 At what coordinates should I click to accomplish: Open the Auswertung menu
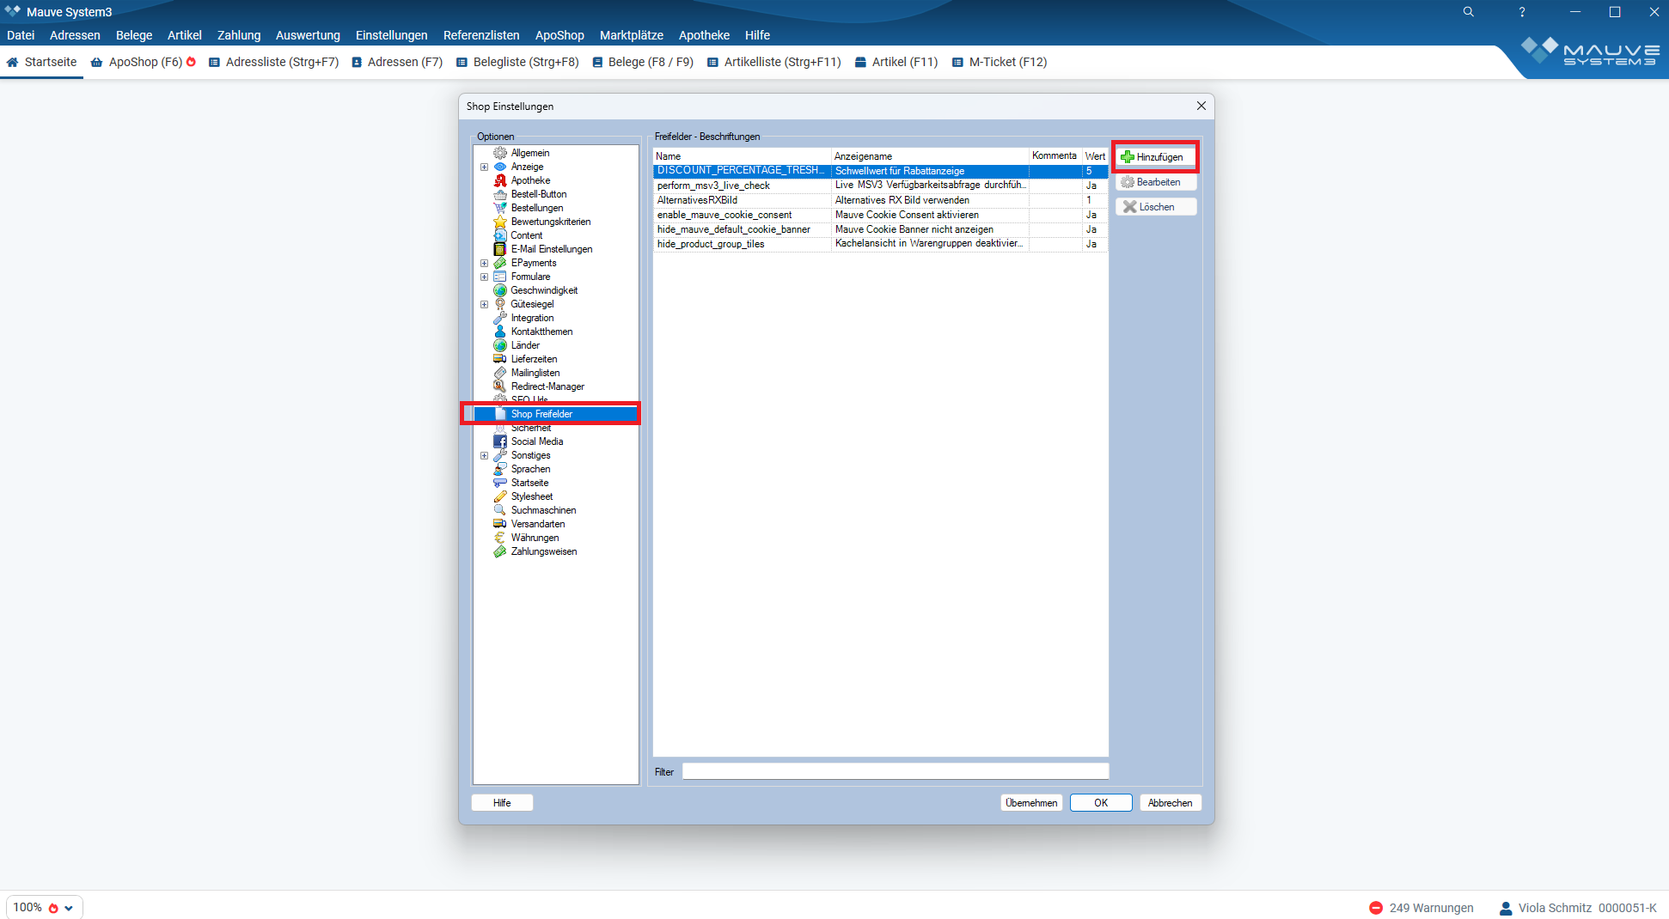point(308,35)
